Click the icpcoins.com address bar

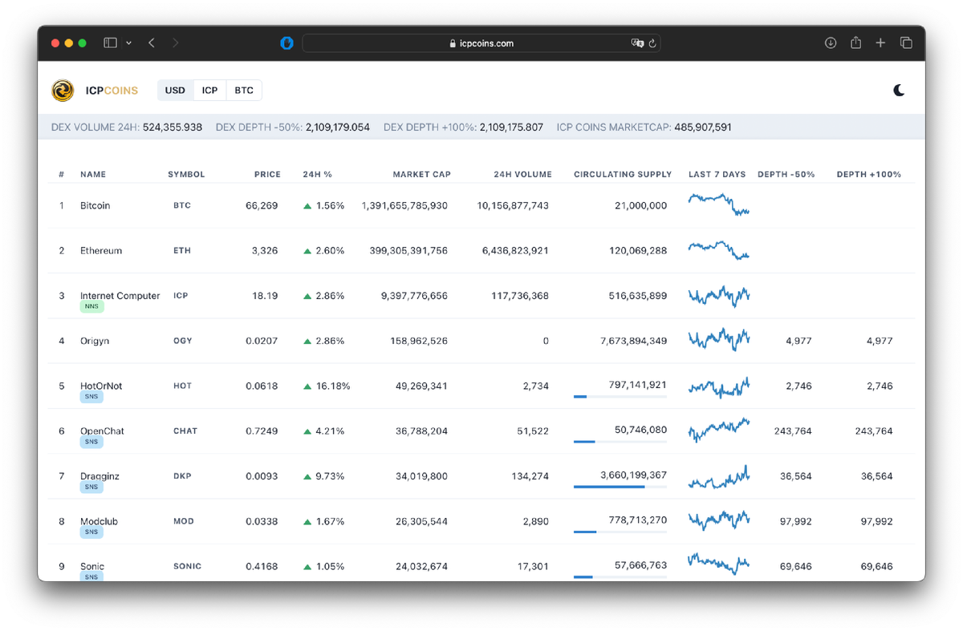click(481, 43)
